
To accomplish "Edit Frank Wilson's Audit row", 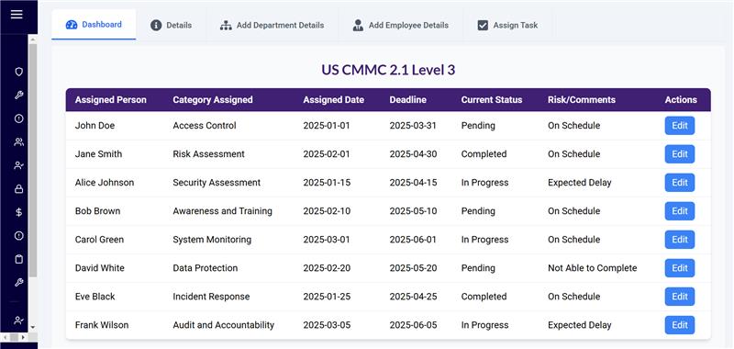I will pyautogui.click(x=680, y=325).
